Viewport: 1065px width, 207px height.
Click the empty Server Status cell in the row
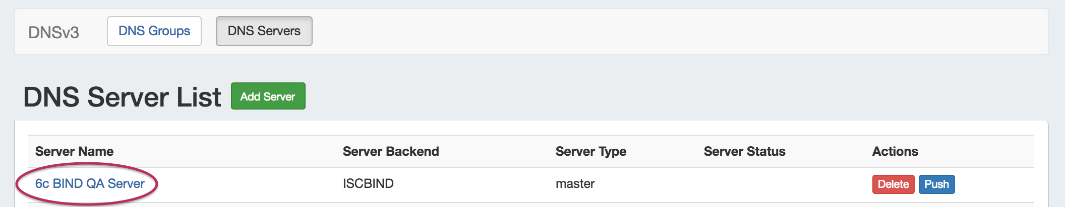pyautogui.click(x=744, y=184)
